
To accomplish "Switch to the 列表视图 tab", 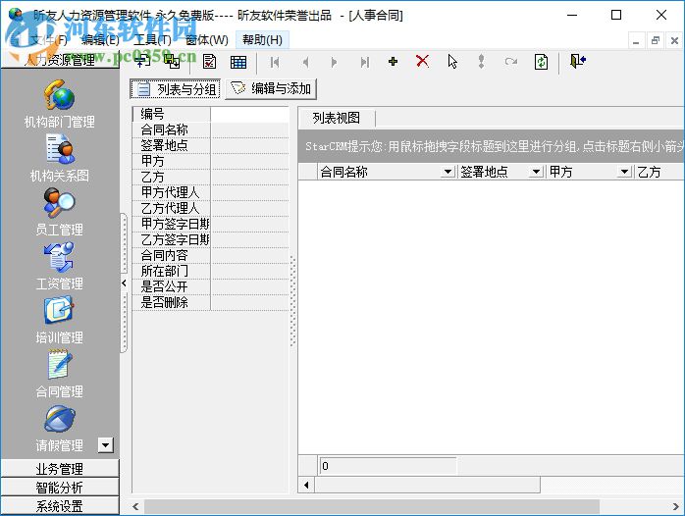I will 336,119.
